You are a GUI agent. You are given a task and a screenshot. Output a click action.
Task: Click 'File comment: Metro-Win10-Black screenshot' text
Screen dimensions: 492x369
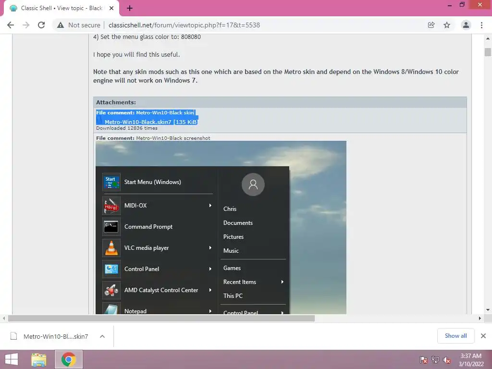pos(153,138)
